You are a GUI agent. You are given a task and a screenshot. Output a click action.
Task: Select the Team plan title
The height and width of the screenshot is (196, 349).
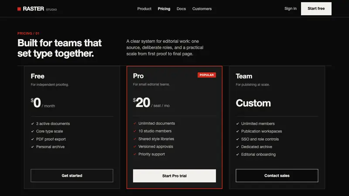tap(244, 76)
